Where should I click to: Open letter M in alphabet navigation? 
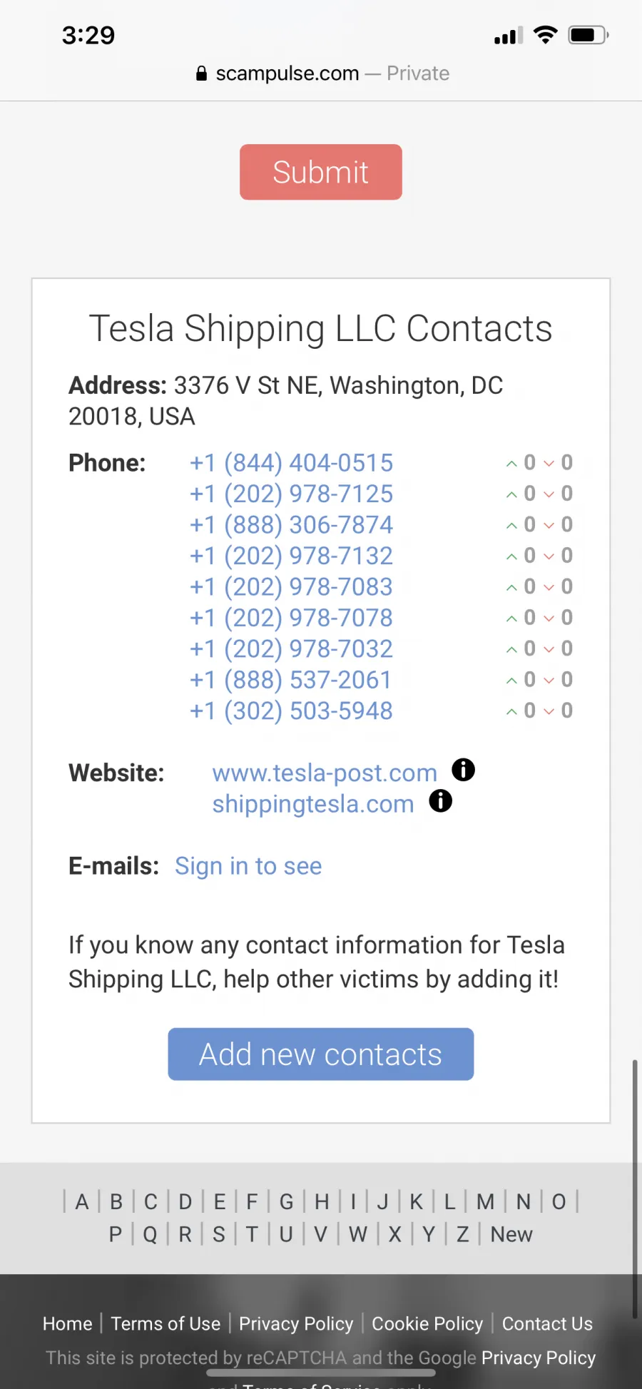point(485,1202)
